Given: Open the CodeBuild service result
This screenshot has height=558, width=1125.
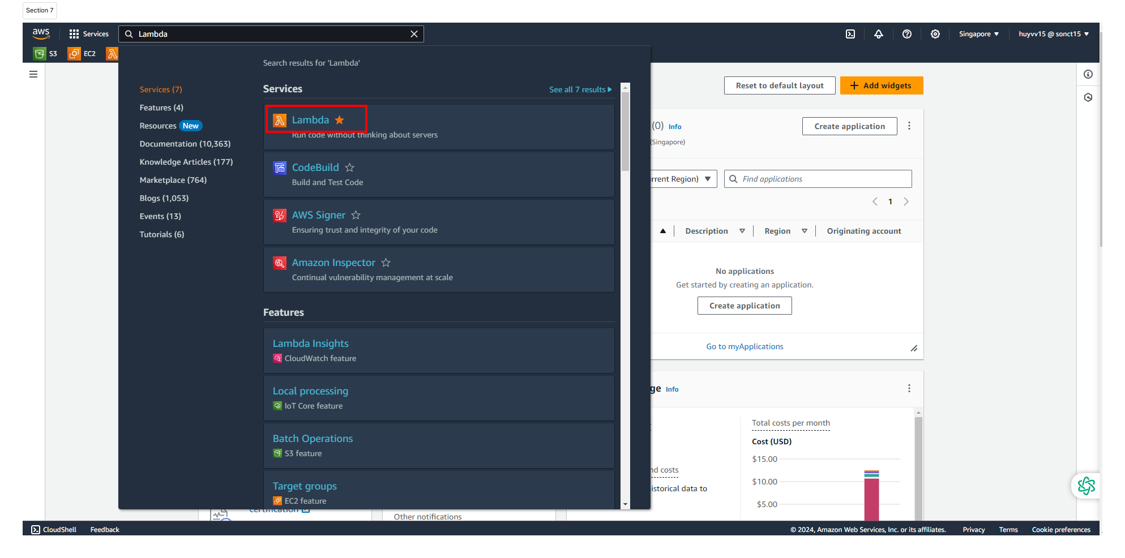Looking at the screenshot, I should coord(315,168).
